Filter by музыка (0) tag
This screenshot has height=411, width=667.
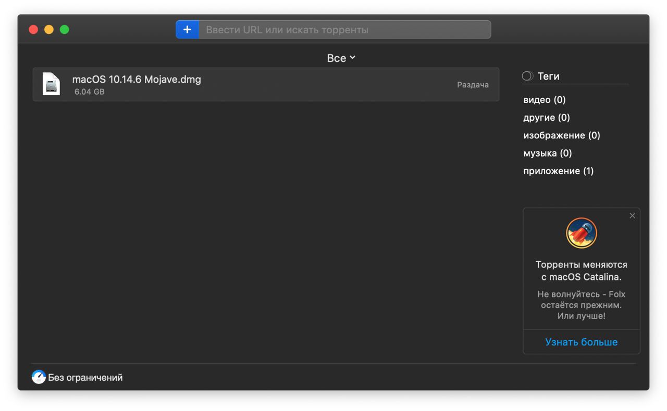pos(548,153)
